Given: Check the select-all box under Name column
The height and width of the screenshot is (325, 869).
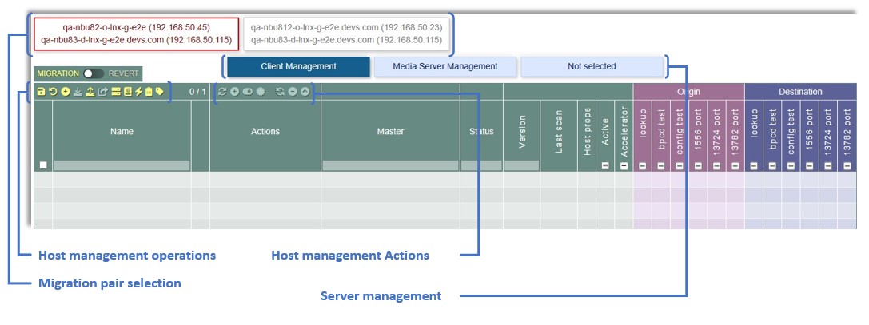Looking at the screenshot, I should click(x=44, y=165).
